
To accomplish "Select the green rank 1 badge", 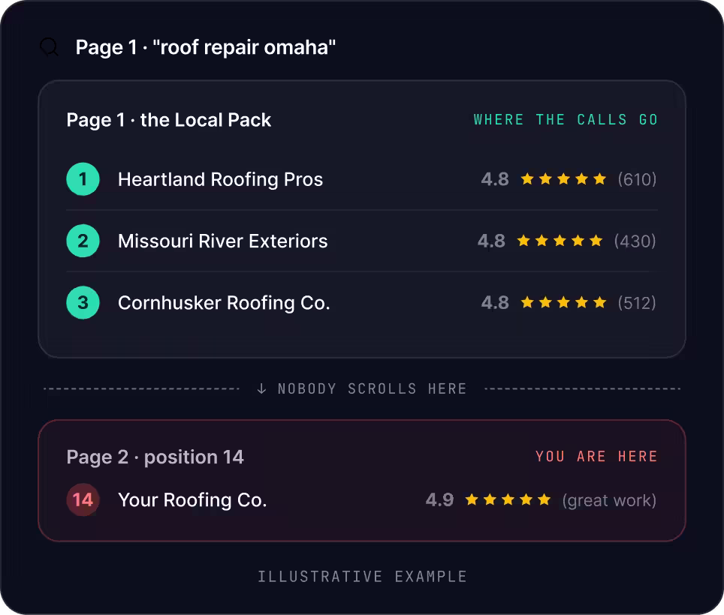I will 83,179.
